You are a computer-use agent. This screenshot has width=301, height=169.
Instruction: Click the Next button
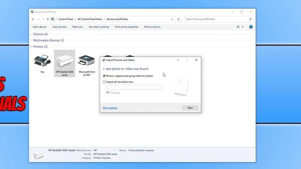[190, 108]
